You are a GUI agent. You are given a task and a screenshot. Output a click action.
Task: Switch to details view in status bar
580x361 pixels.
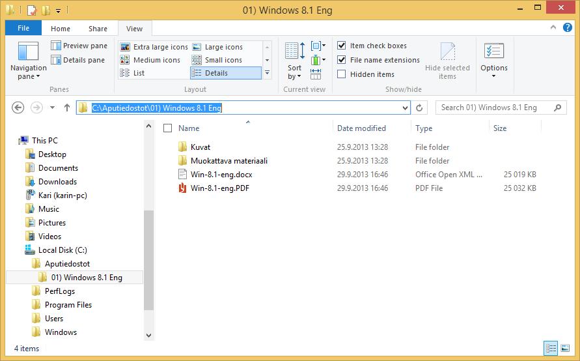click(x=551, y=348)
